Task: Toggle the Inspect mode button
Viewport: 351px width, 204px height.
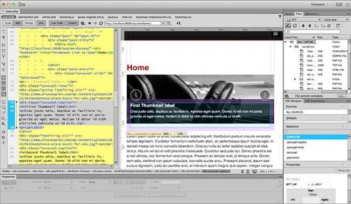Action: tap(72, 23)
